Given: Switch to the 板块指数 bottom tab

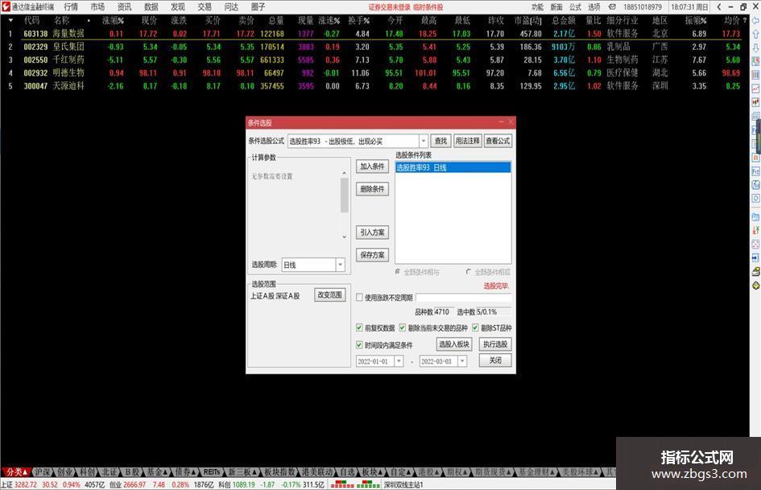Looking at the screenshot, I should [280, 471].
